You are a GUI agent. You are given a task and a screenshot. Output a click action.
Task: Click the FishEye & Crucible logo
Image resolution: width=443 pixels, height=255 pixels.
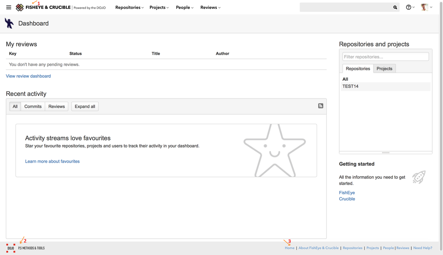pyautogui.click(x=43, y=8)
